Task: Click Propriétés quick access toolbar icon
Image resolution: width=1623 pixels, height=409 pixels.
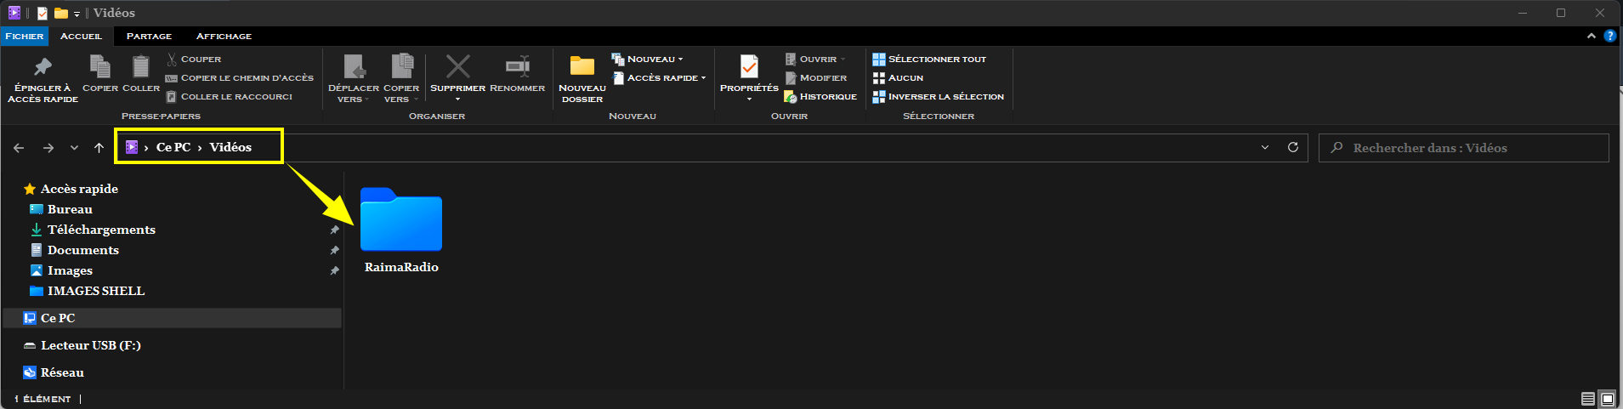Action: point(42,13)
